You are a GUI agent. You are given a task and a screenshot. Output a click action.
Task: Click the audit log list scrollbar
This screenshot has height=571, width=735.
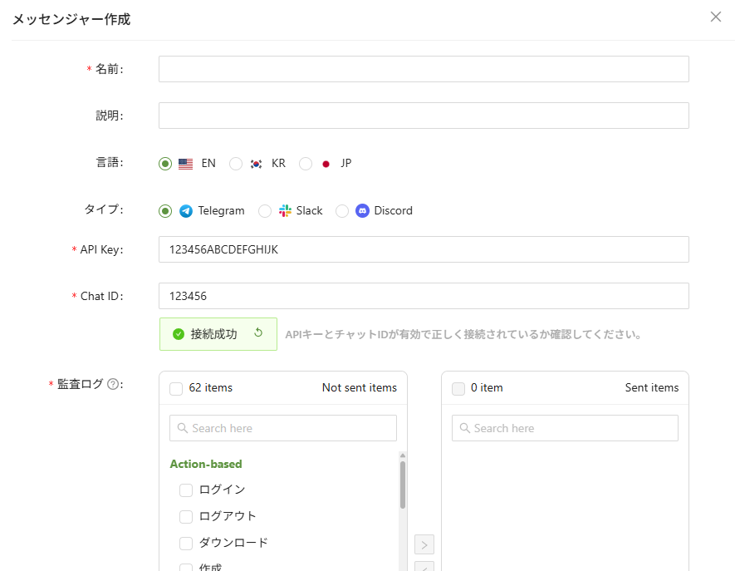click(403, 485)
